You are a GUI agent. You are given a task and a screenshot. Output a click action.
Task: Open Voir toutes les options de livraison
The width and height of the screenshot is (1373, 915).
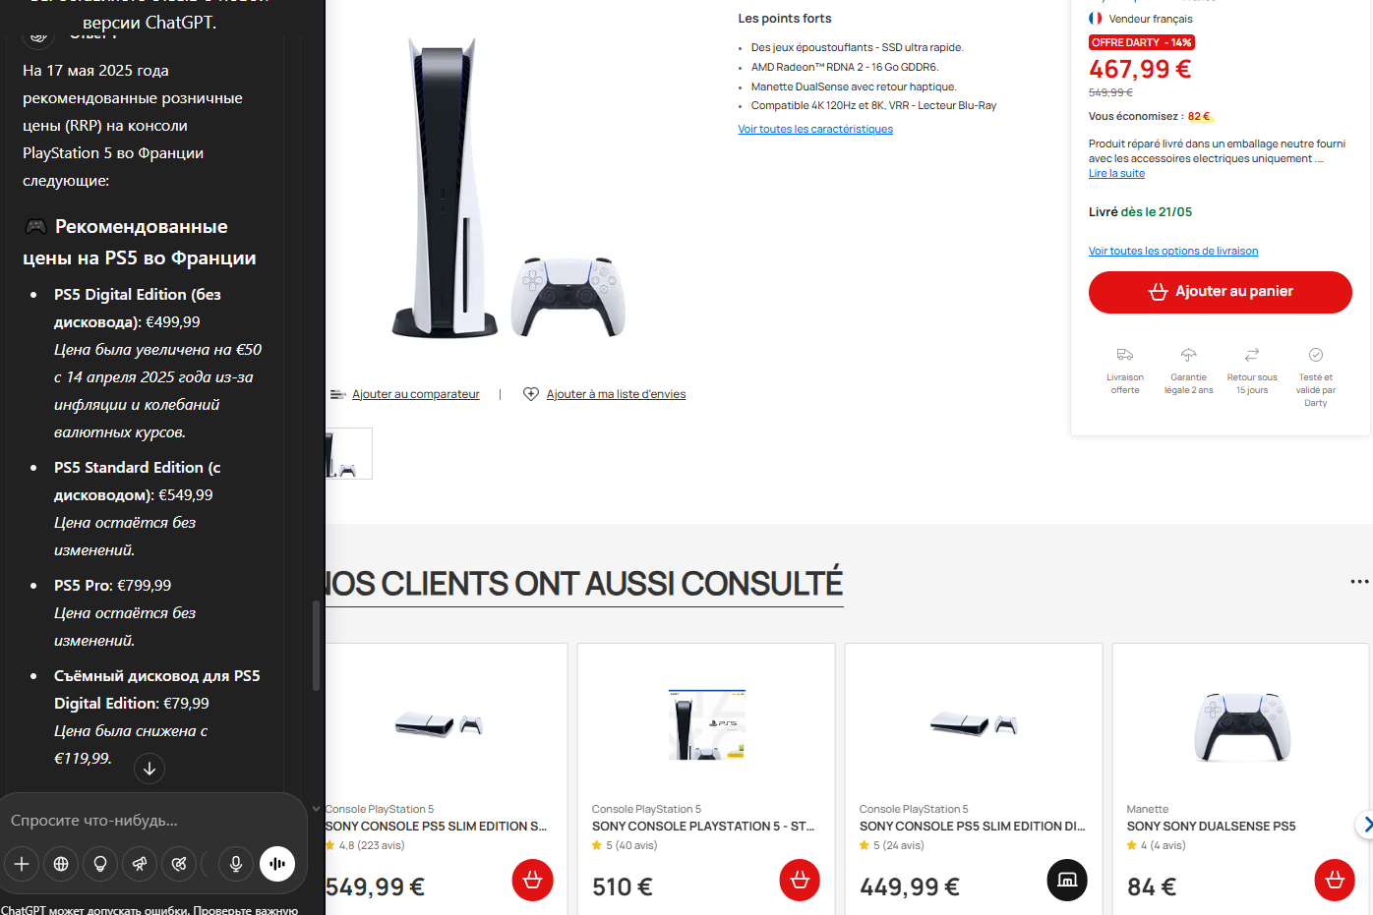tap(1173, 251)
